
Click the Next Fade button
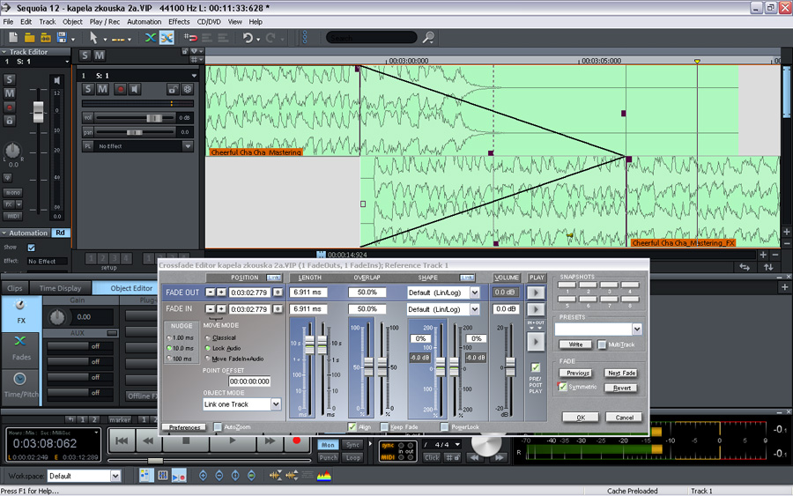[621, 374]
